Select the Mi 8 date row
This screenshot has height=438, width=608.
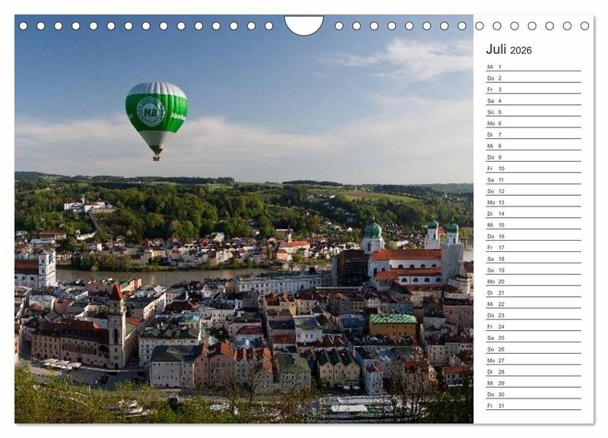click(534, 146)
